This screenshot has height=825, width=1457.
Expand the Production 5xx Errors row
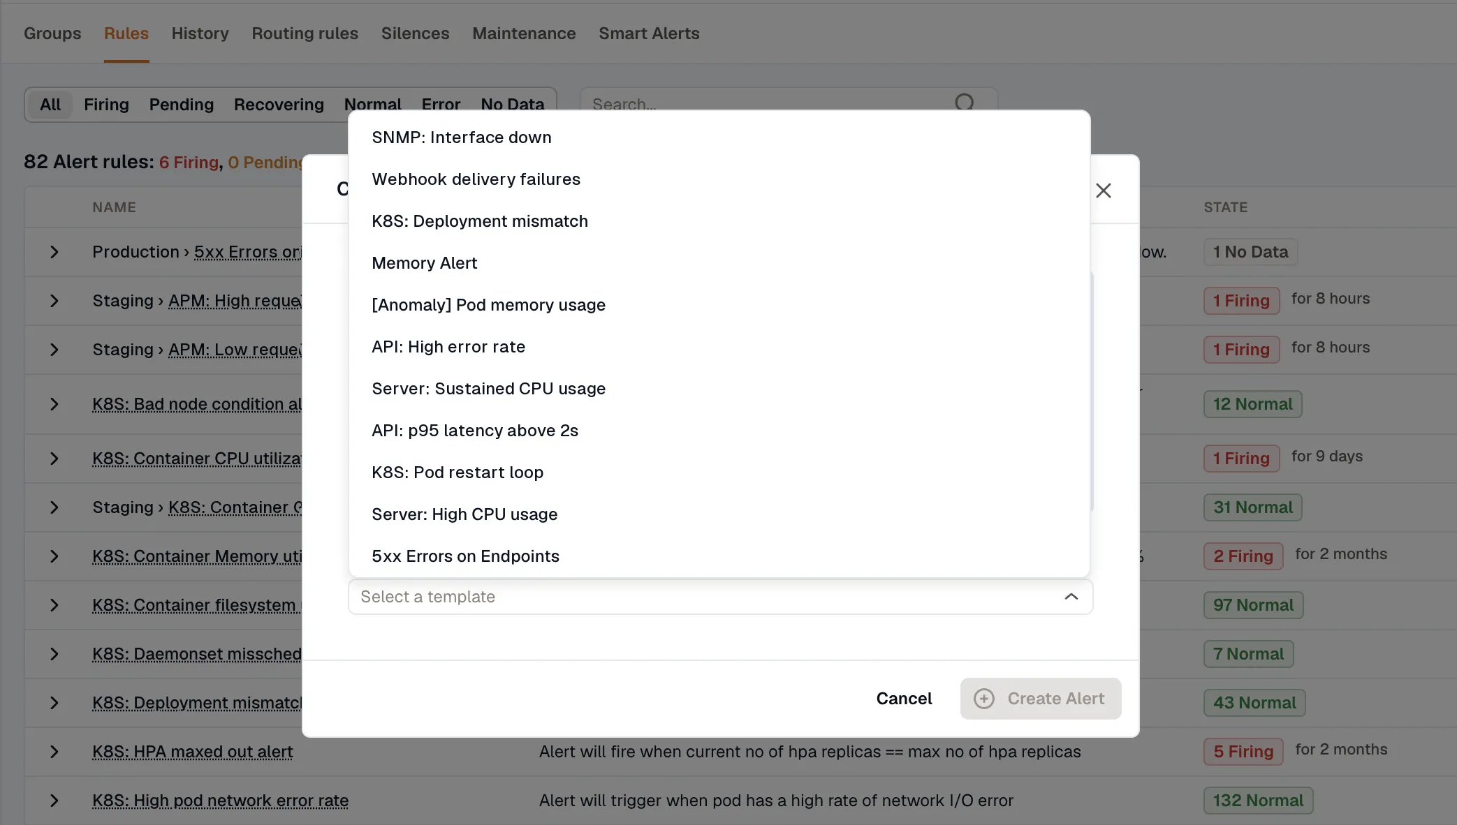[x=54, y=252]
